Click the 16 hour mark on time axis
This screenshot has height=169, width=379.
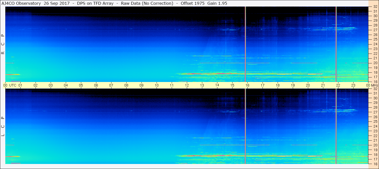click(247, 85)
